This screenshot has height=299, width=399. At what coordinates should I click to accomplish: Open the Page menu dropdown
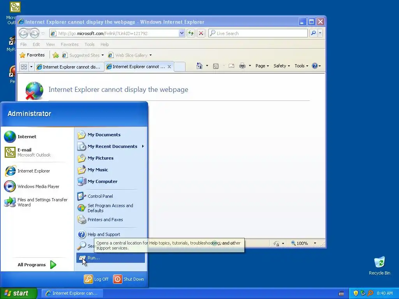(x=262, y=66)
